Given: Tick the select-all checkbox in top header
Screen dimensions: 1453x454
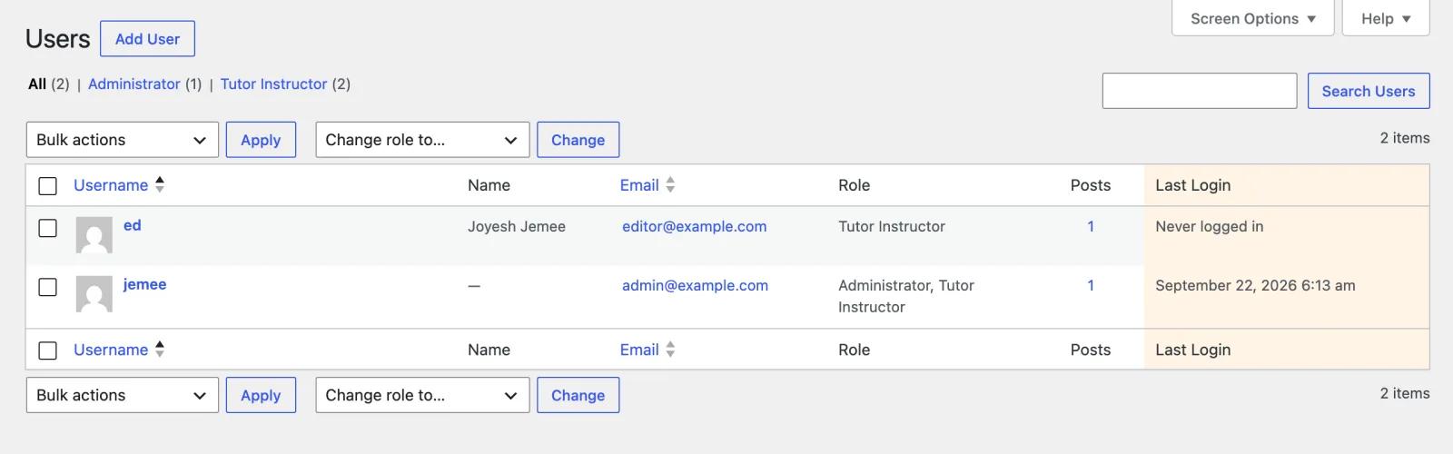Looking at the screenshot, I should click(48, 186).
